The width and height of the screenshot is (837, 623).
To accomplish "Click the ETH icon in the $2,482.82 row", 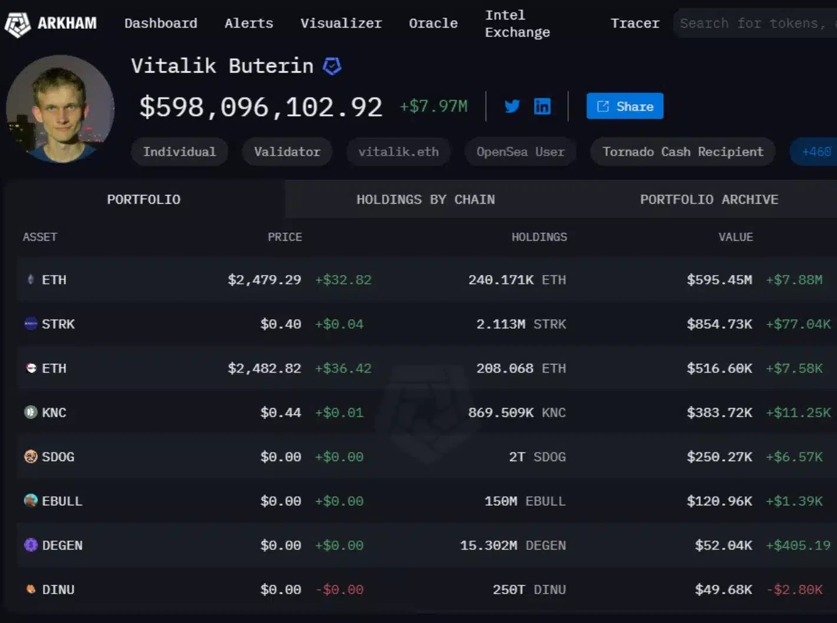I will point(31,368).
